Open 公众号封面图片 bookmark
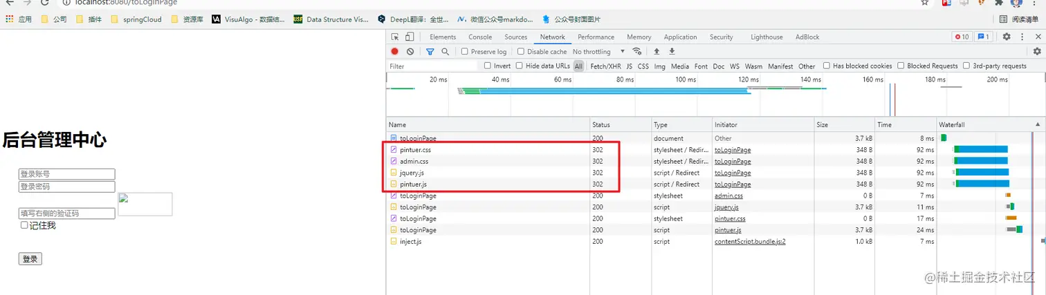The height and width of the screenshot is (295, 1046). tap(572, 19)
